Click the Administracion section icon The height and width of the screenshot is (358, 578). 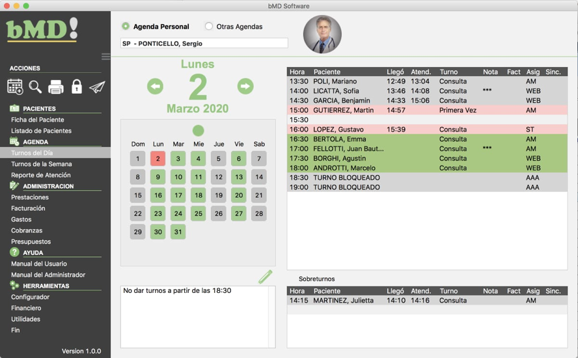pyautogui.click(x=14, y=186)
